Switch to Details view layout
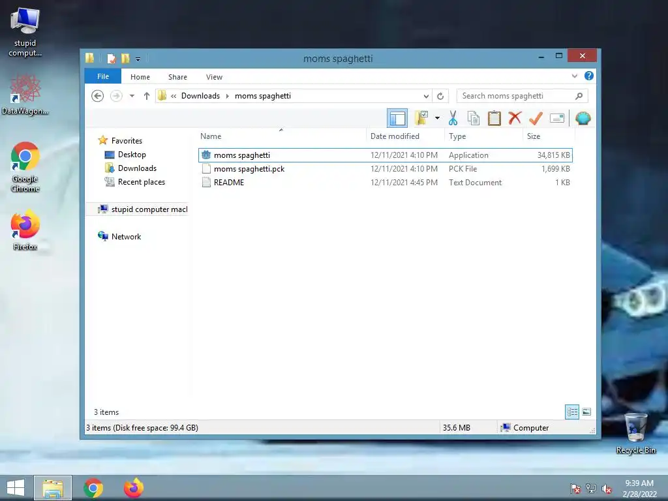The width and height of the screenshot is (668, 501). (571, 412)
